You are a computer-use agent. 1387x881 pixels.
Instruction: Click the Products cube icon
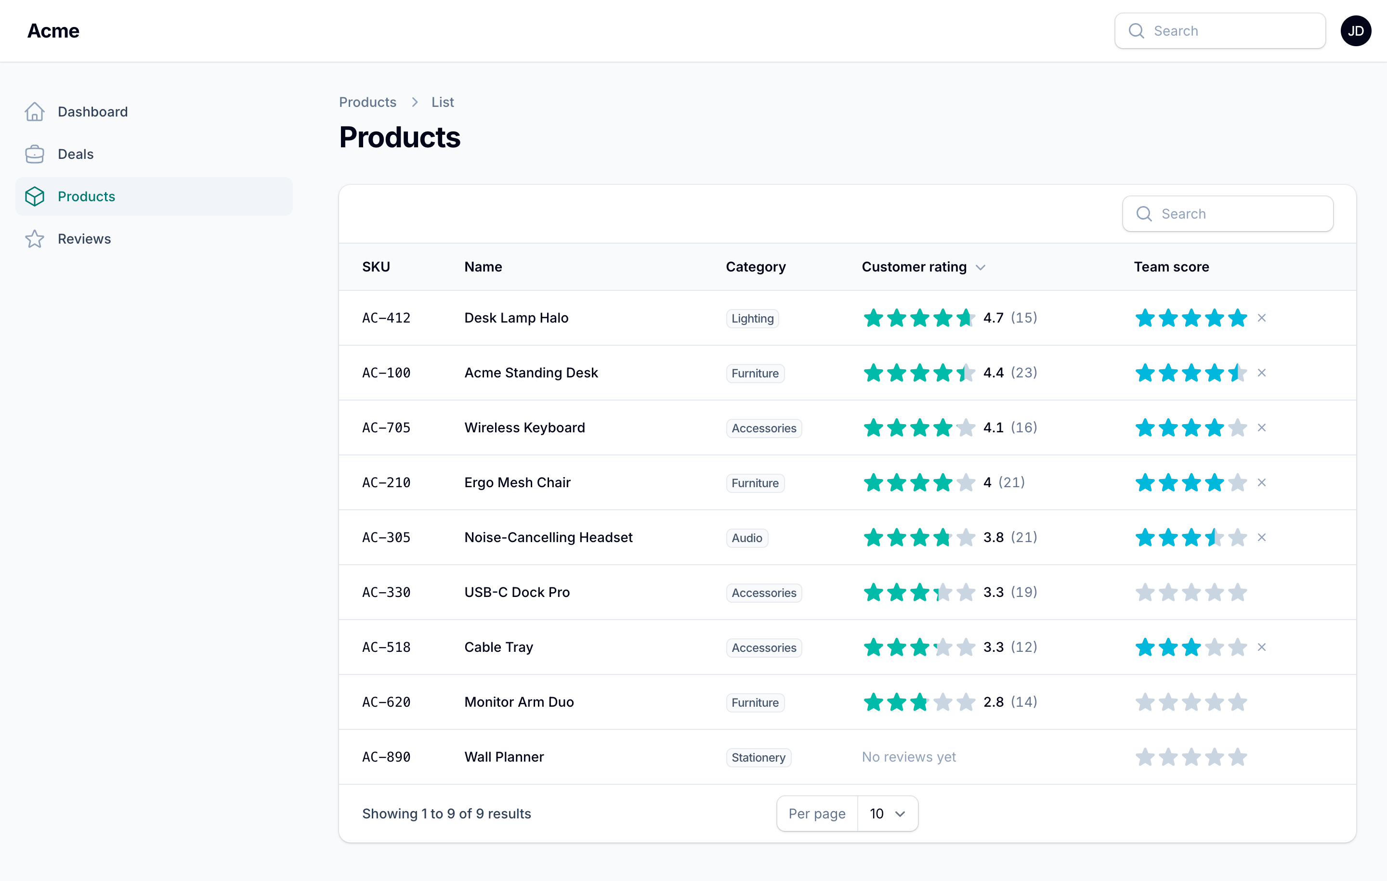coord(35,196)
